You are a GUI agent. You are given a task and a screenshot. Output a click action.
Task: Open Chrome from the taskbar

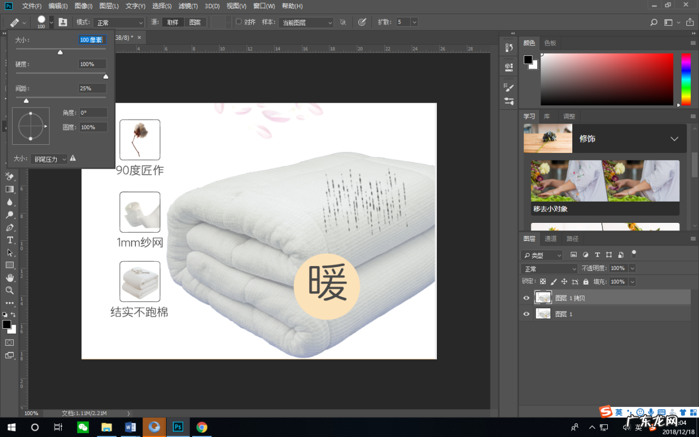pos(202,427)
